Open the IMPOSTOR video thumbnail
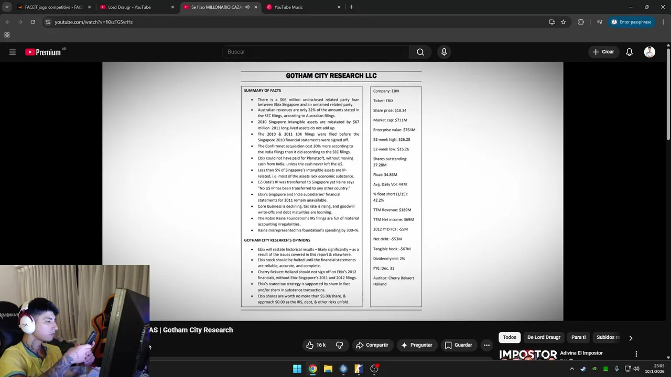Image resolution: width=671 pixels, height=377 pixels. [x=528, y=354]
